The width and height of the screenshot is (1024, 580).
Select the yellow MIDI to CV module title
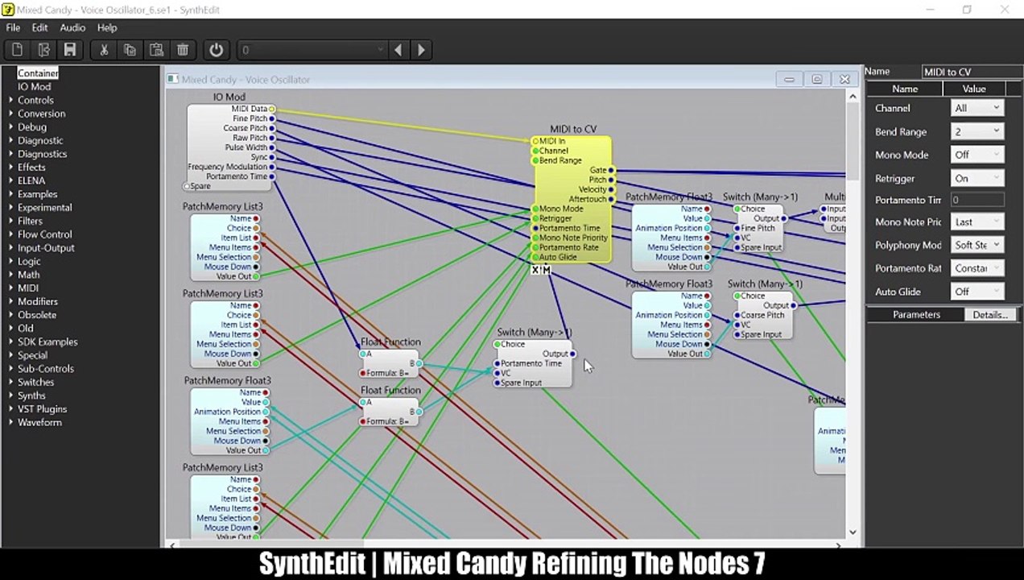[573, 129]
